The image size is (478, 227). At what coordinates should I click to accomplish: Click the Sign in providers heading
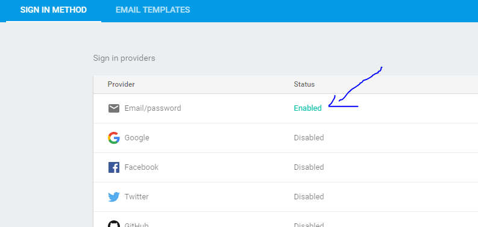(x=124, y=58)
